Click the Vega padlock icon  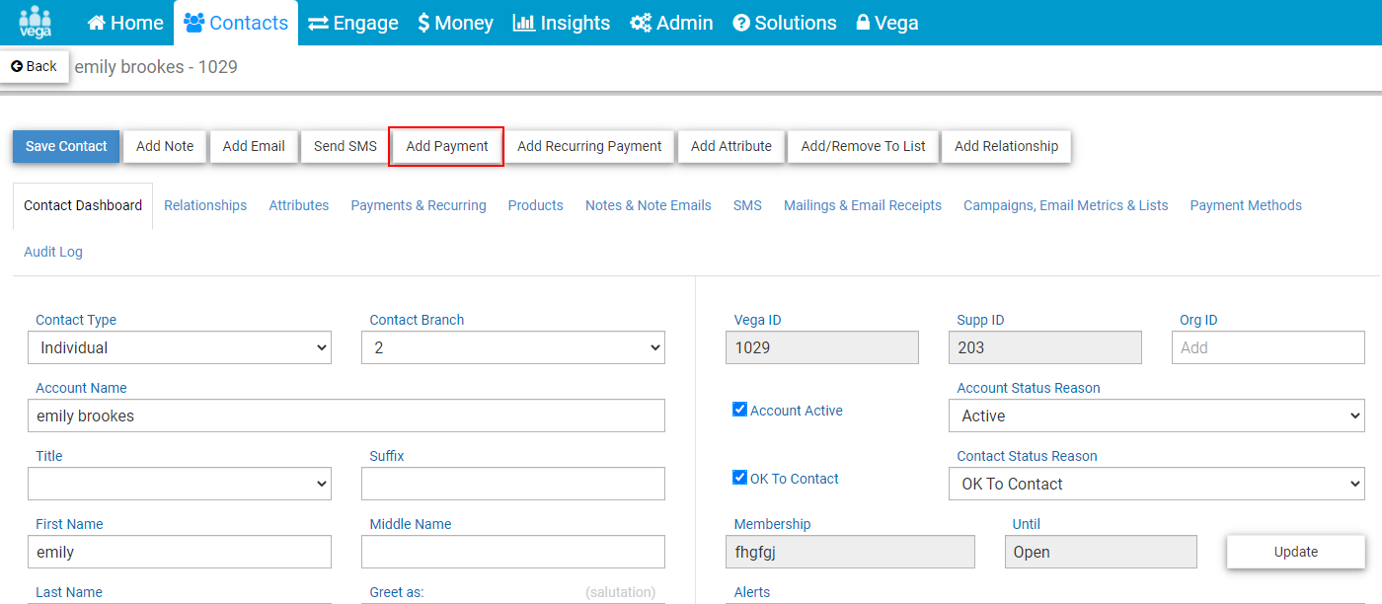point(864,23)
